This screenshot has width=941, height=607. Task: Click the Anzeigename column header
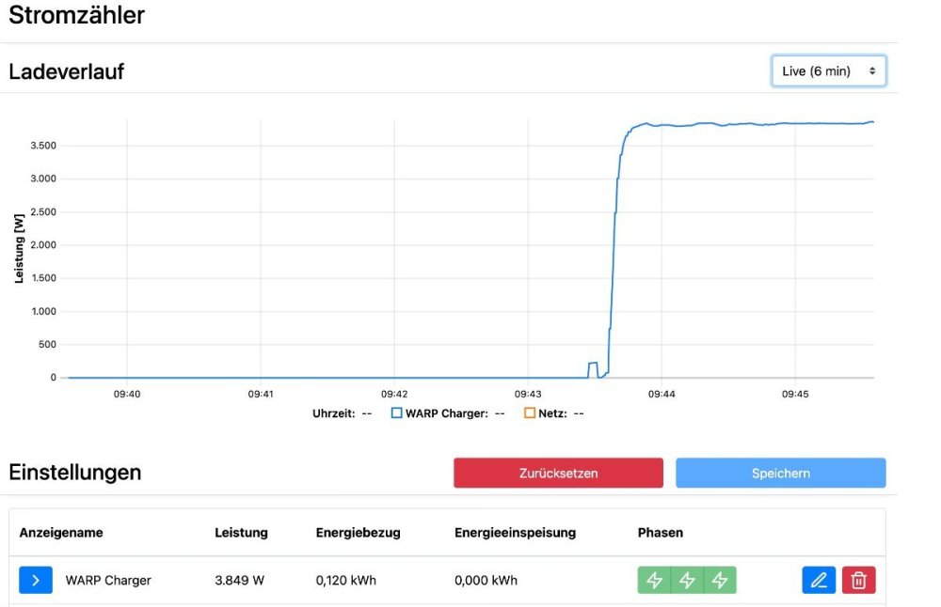61,533
